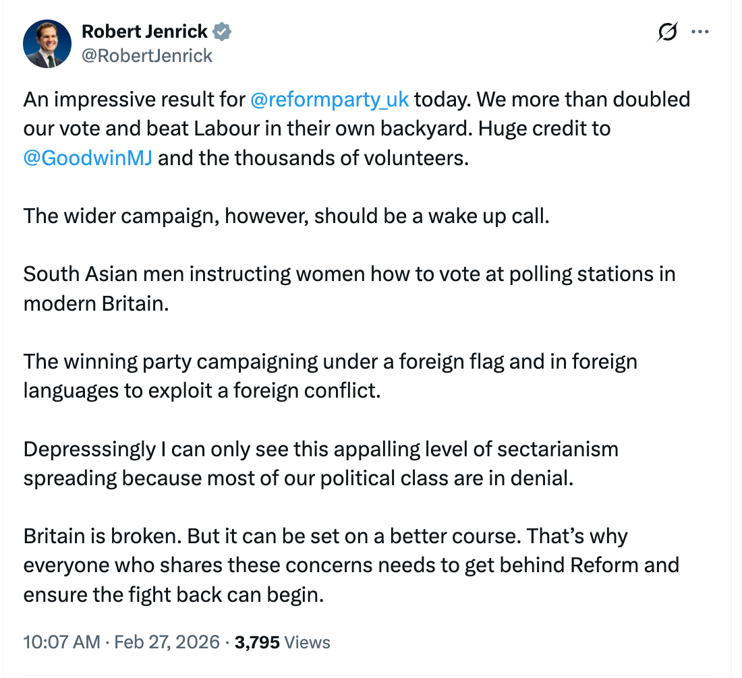
Task: Click the 10:07 AM post time
Action: [61, 642]
